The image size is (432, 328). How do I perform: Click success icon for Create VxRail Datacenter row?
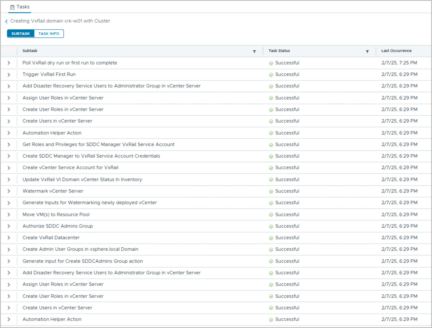[271, 238]
